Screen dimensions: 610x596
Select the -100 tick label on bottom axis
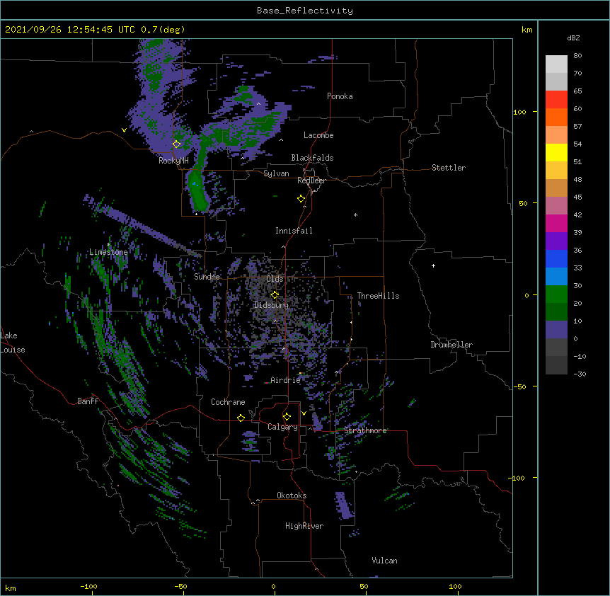[x=88, y=587]
